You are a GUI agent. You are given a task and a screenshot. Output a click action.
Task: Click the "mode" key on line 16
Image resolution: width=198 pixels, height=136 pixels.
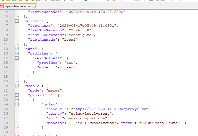click(x=44, y=67)
